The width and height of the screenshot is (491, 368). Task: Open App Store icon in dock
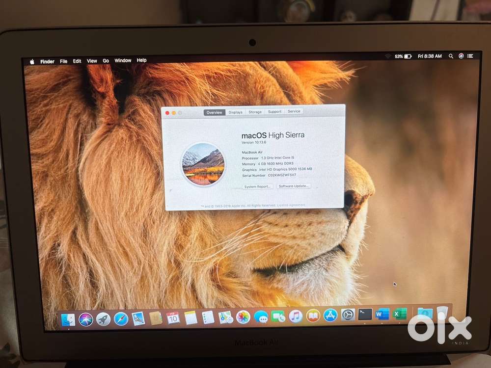click(330, 315)
